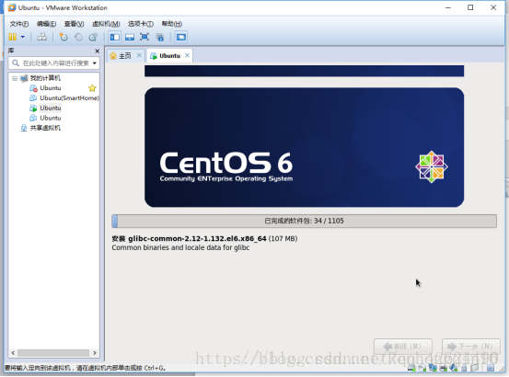Select the 共享虚拟机 tree item
Image resolution: width=509 pixels, height=377 pixels.
pos(45,128)
